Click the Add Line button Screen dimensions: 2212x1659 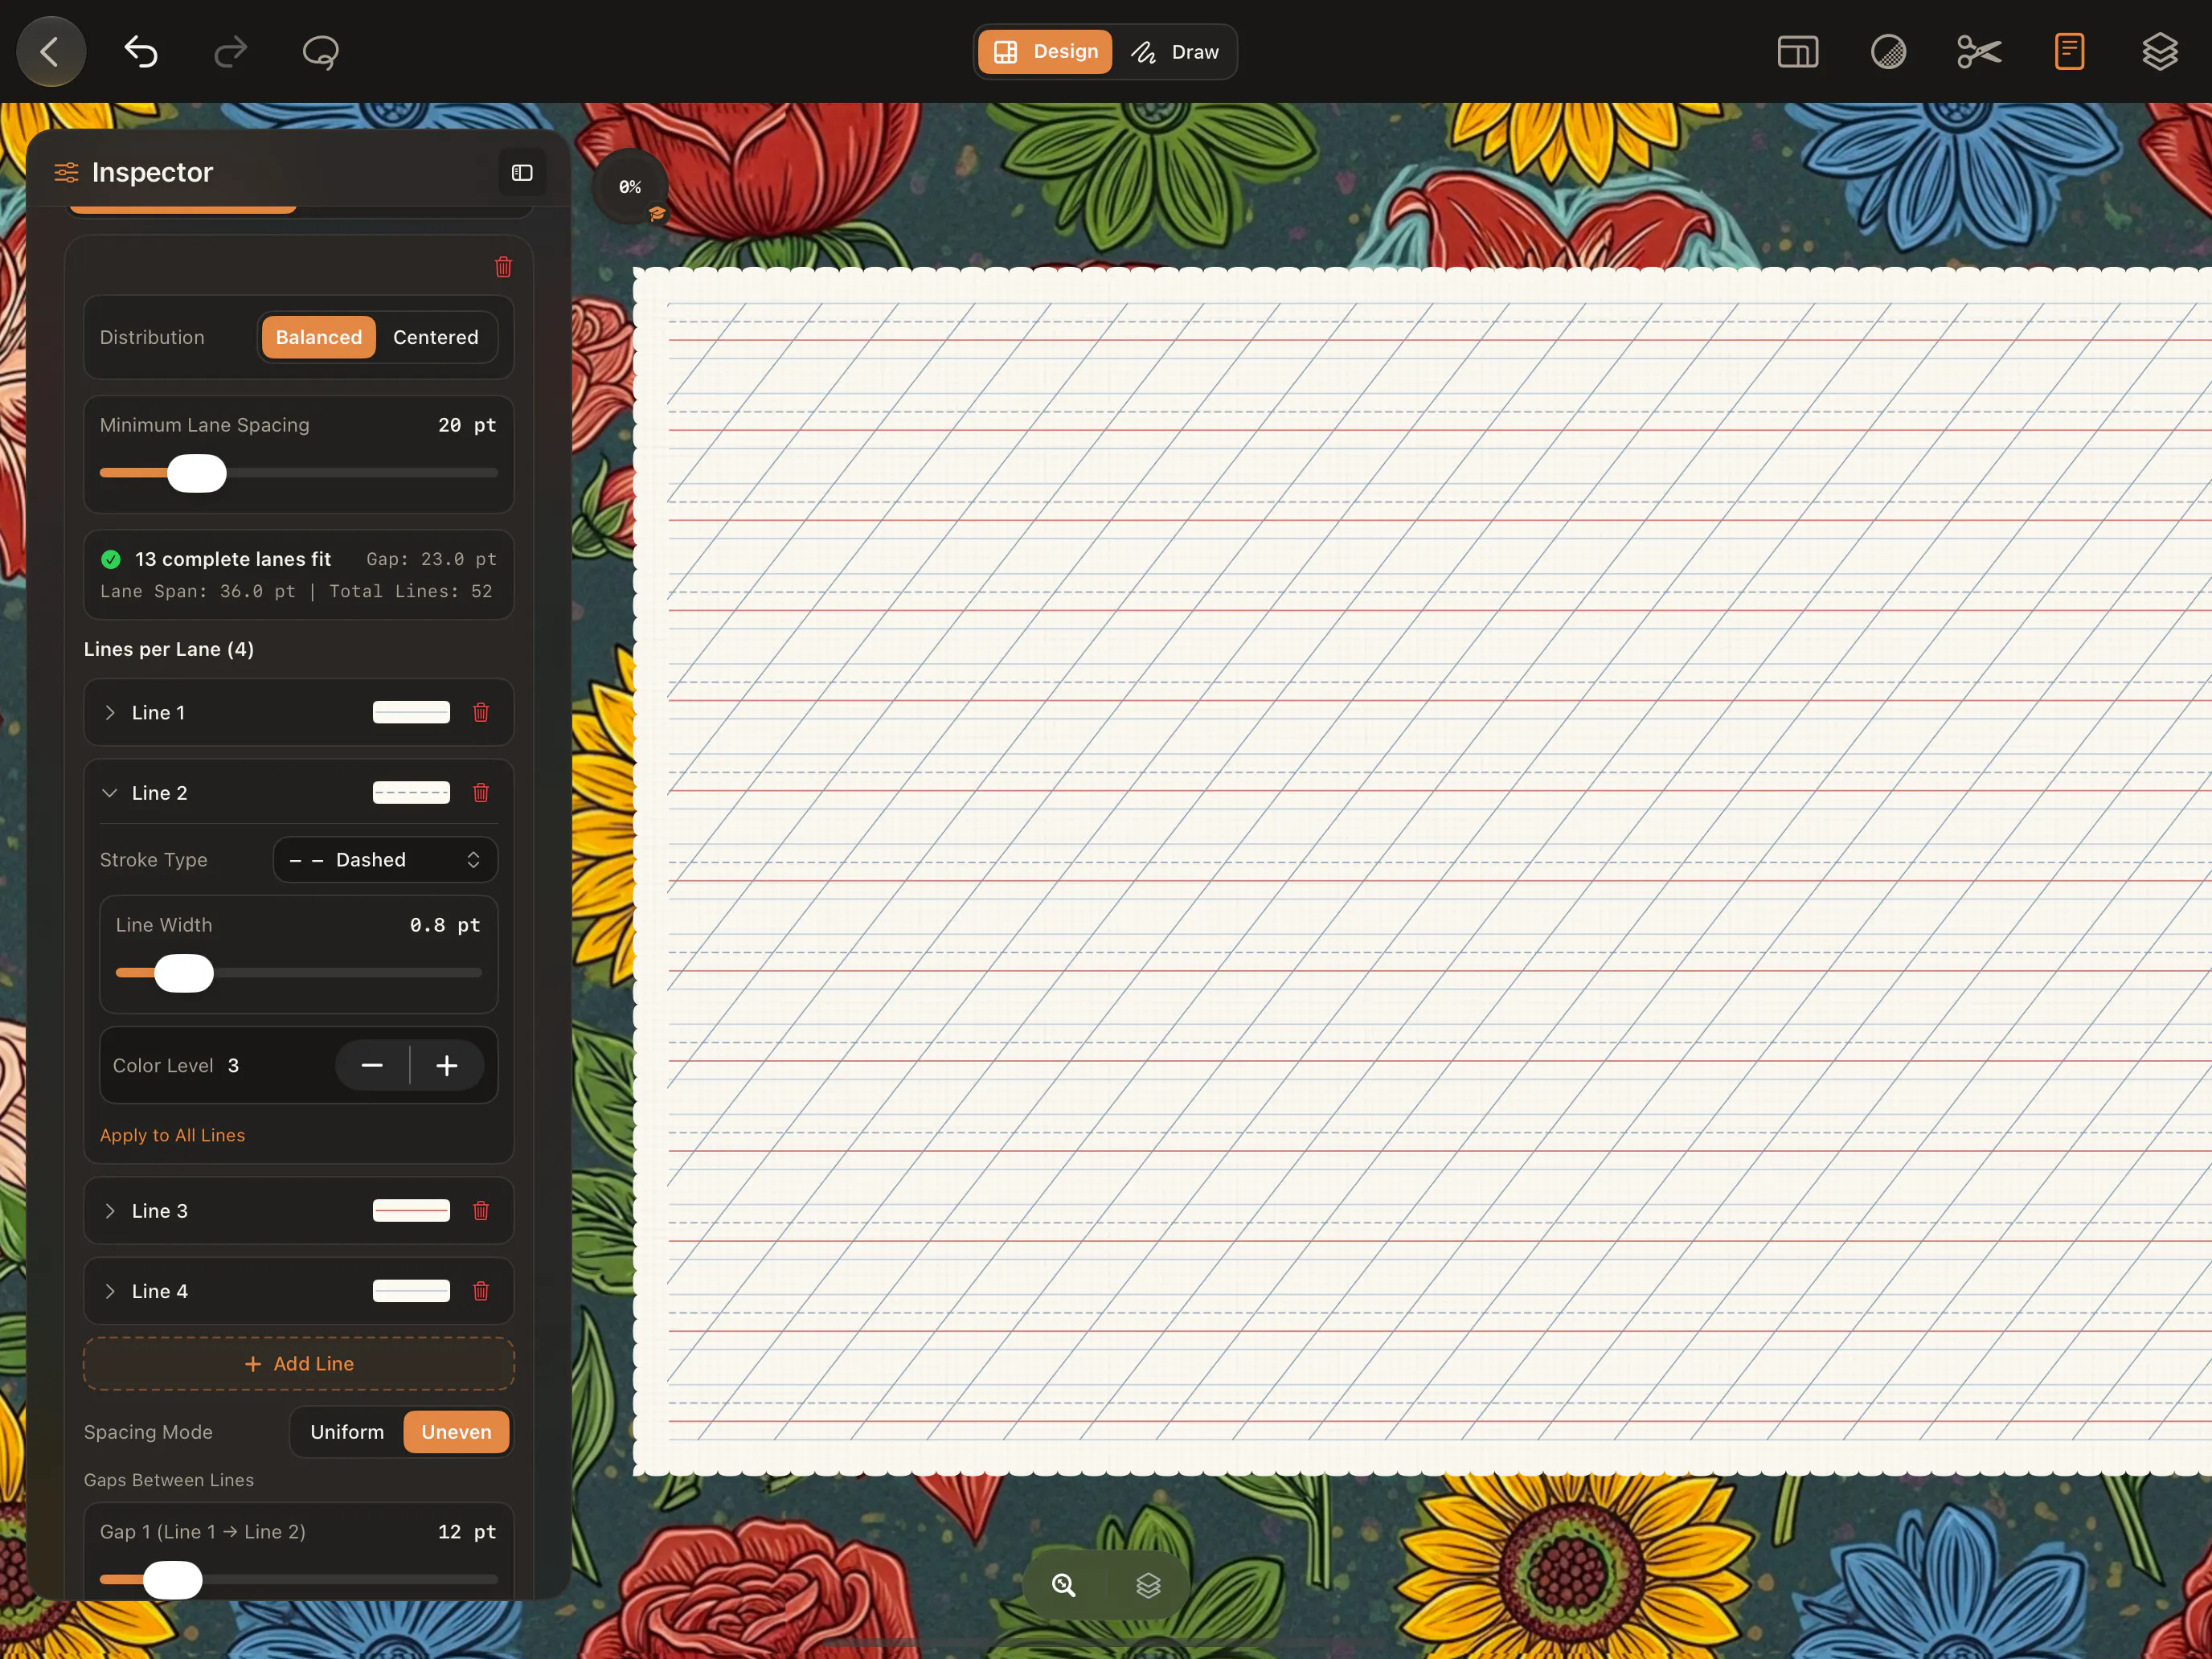point(299,1364)
